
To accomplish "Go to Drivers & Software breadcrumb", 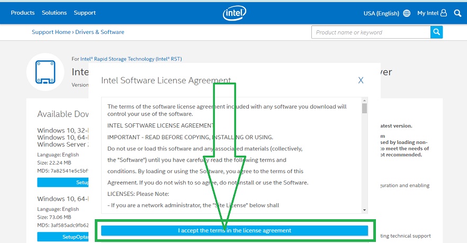I will (100, 32).
